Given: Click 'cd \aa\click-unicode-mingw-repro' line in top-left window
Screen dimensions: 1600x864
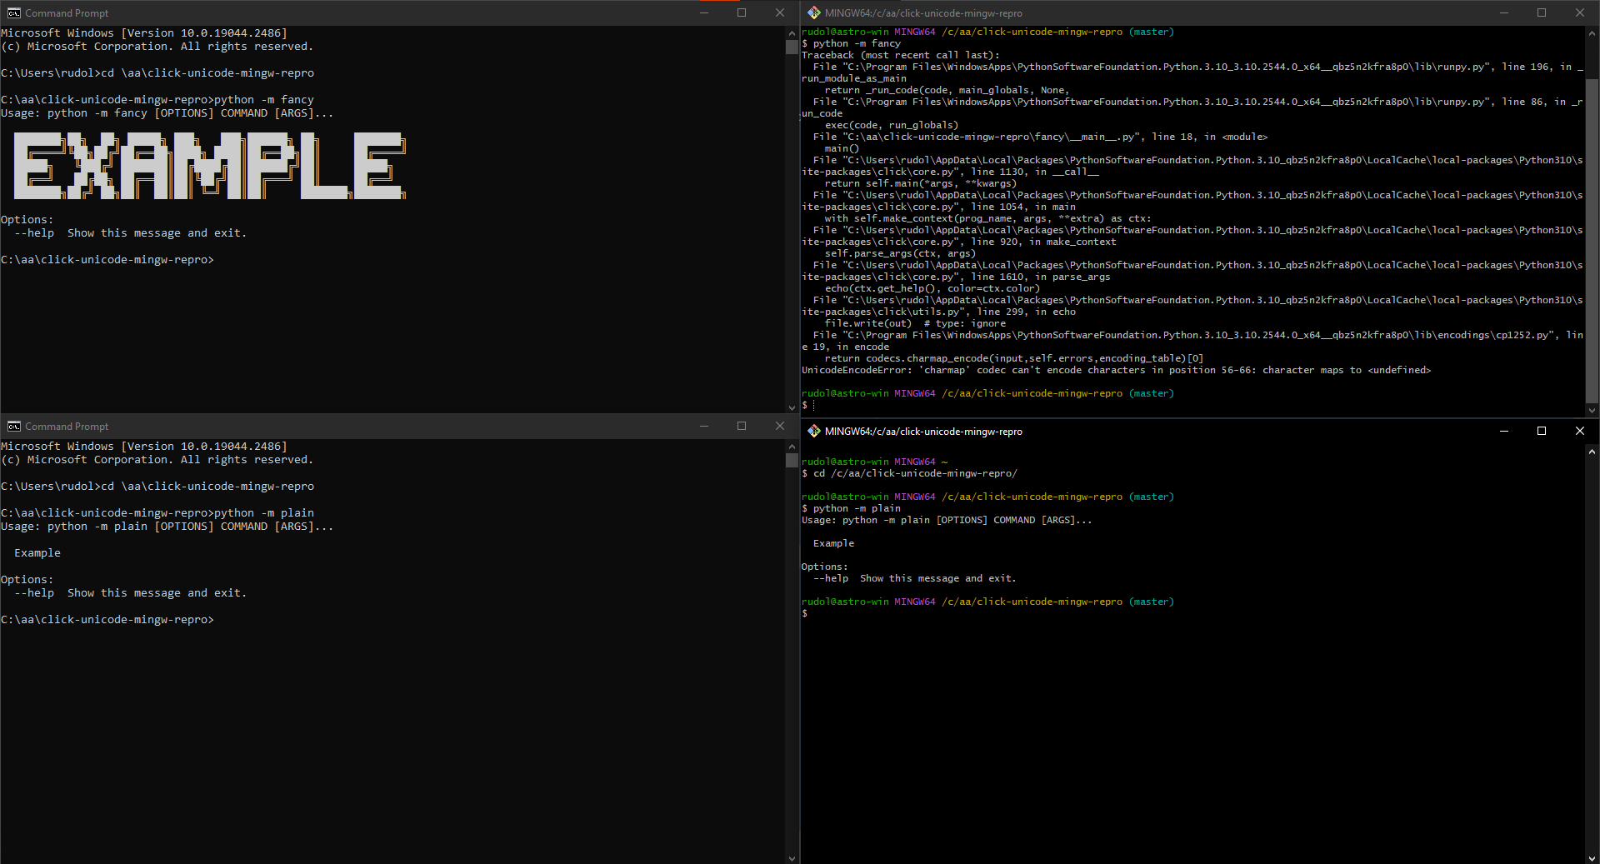Looking at the screenshot, I should click(157, 73).
